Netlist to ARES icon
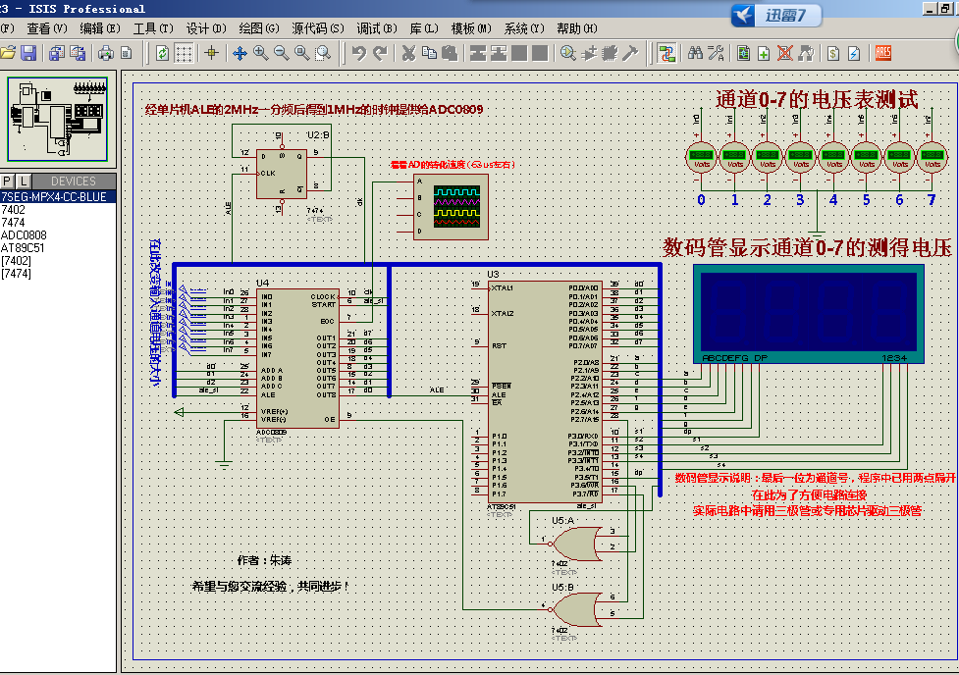The image size is (959, 675). point(883,53)
